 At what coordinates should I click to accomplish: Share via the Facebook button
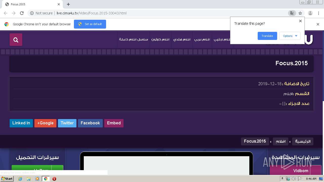click(90, 123)
